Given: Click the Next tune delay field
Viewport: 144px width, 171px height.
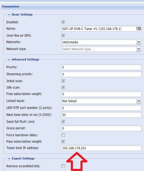Looking at the screenshot, I should (101, 115).
